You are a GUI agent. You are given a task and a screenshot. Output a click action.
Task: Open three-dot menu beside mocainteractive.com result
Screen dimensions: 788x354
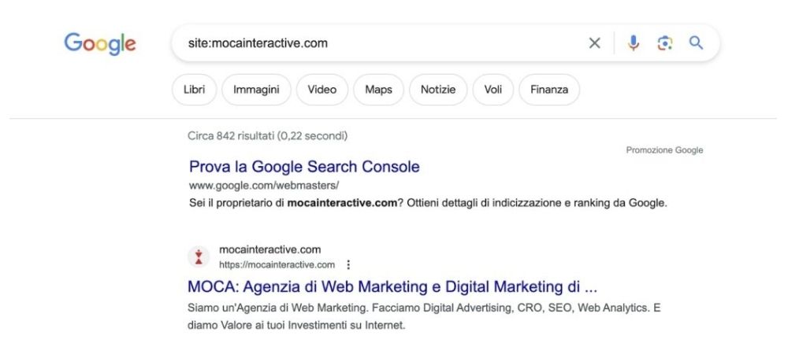coord(348,264)
